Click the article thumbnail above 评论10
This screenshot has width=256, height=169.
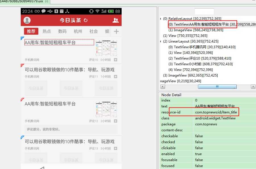coord(107,48)
